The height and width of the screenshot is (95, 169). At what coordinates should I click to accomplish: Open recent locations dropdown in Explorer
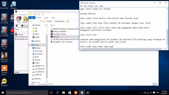[x=37, y=21]
